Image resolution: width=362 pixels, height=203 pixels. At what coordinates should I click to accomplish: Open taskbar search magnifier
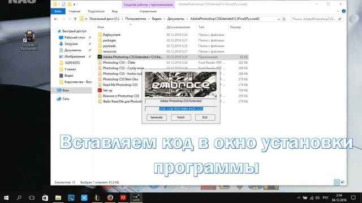(x=19, y=198)
